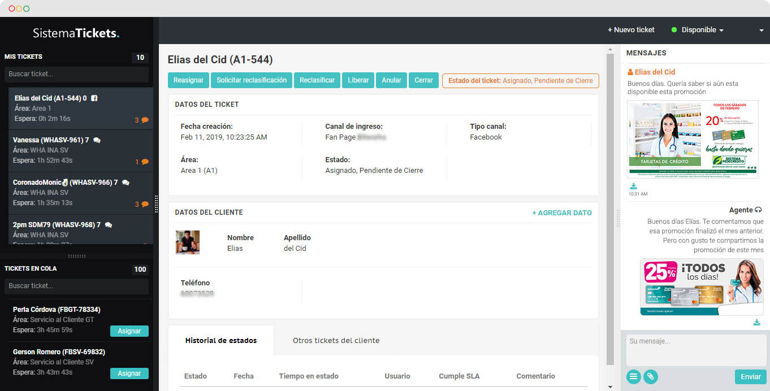Image resolution: width=770 pixels, height=391 pixels.
Task: Switch to Otros tickets del cliente tab
Action: click(x=336, y=341)
